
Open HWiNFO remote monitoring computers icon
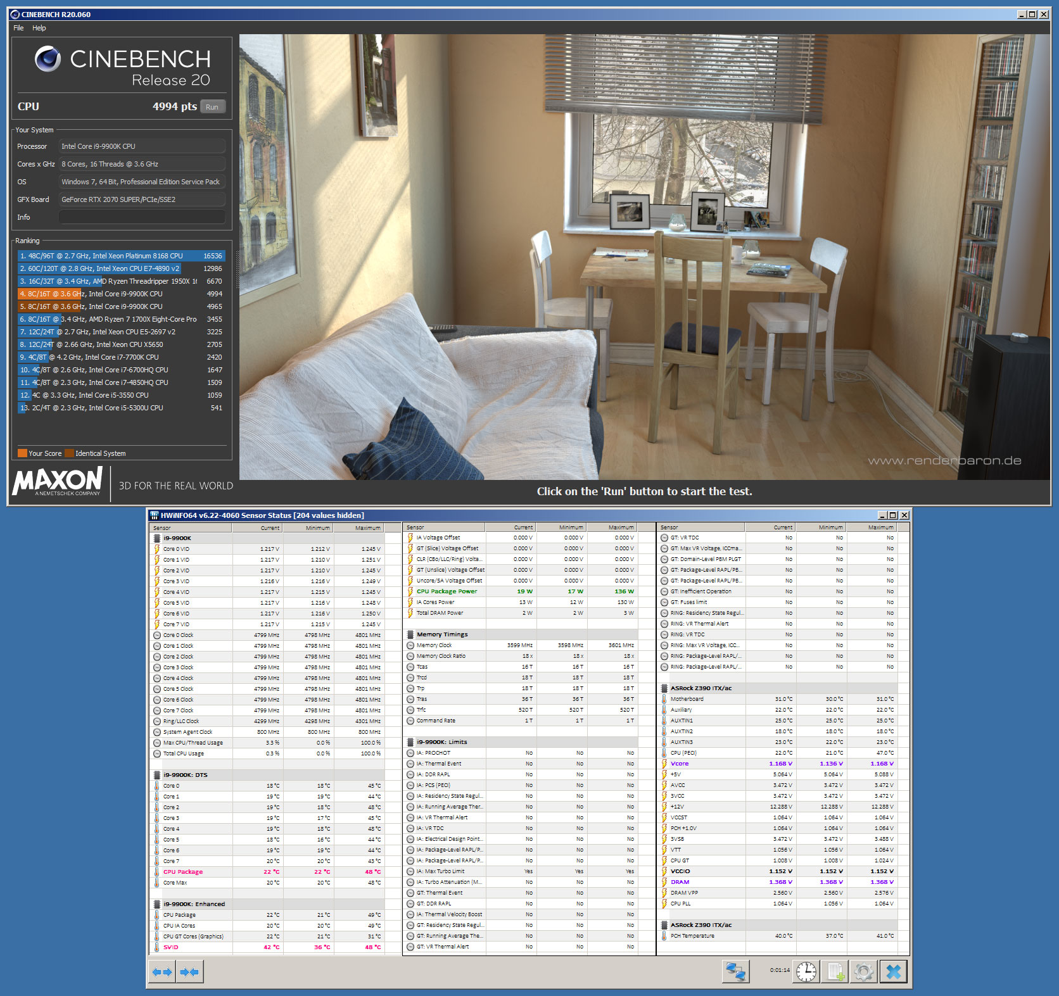point(735,971)
